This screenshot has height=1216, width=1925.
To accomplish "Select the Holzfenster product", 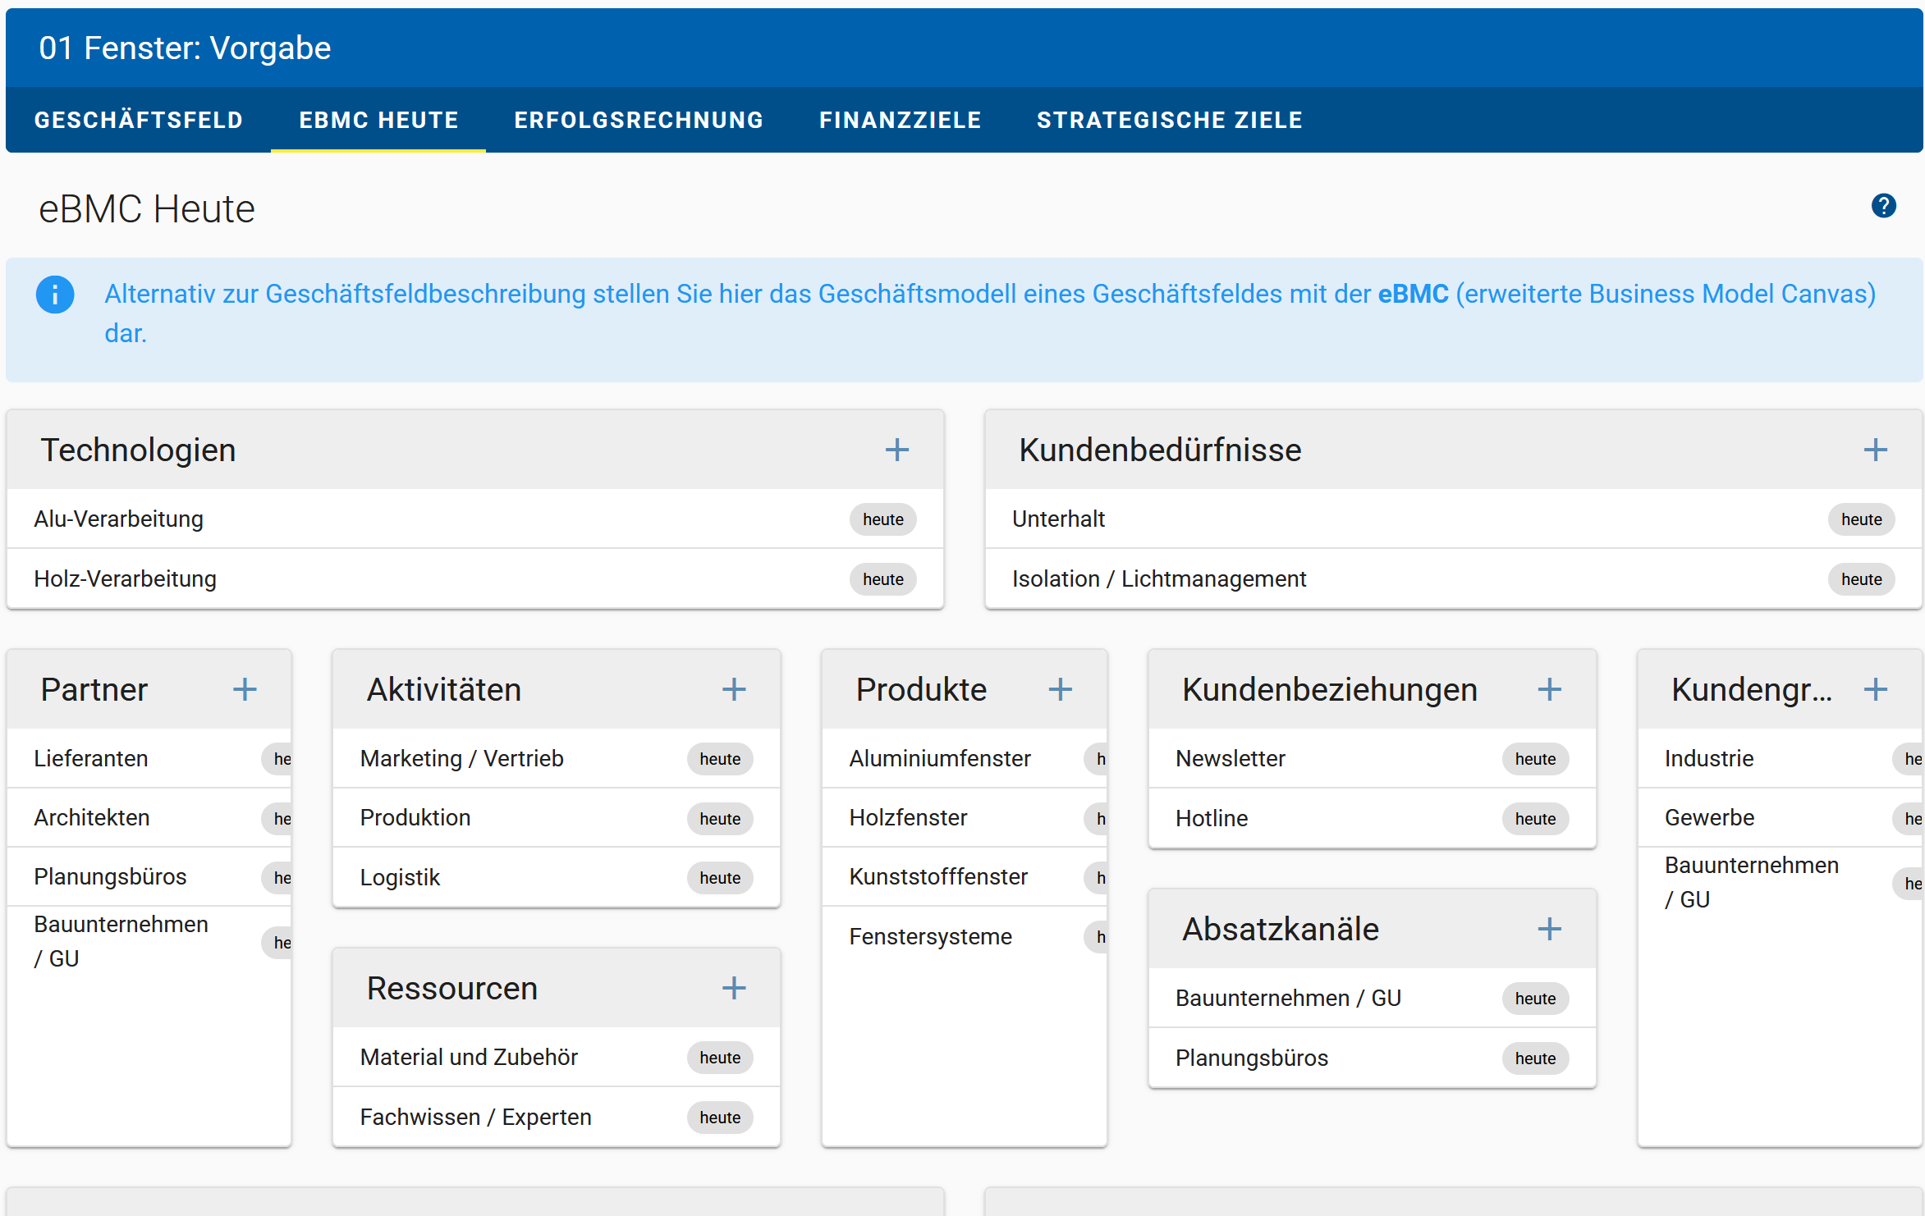I will pos(965,818).
